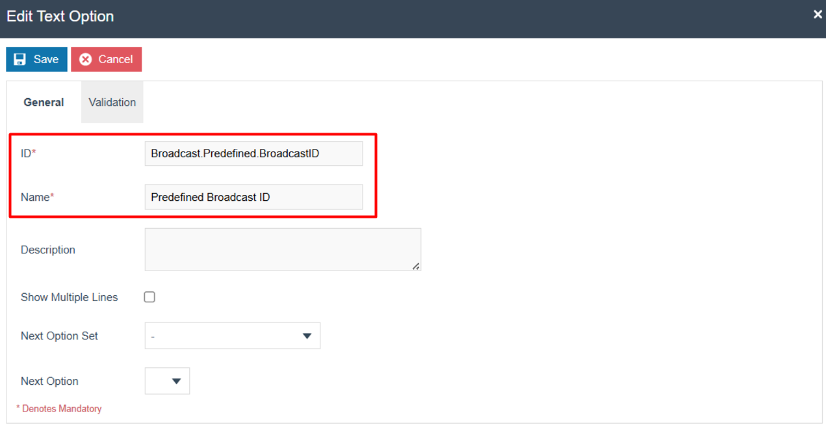This screenshot has width=826, height=431.
Task: Click the Save button
Action: pyautogui.click(x=36, y=59)
